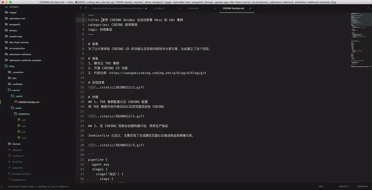Click the ../static/20200512/1.gif image line

[116, 116]
